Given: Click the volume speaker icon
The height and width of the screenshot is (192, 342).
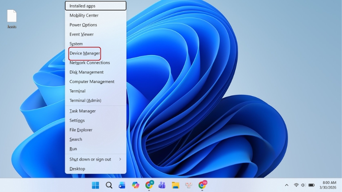Looking at the screenshot, I should coord(303,185).
